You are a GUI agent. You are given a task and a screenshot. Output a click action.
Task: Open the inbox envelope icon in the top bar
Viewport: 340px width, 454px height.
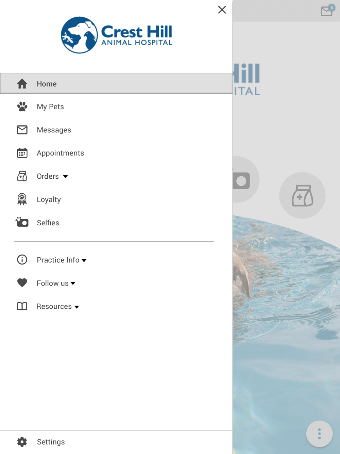click(x=326, y=12)
